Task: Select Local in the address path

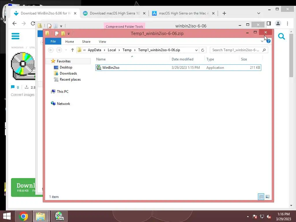Action: (112, 50)
